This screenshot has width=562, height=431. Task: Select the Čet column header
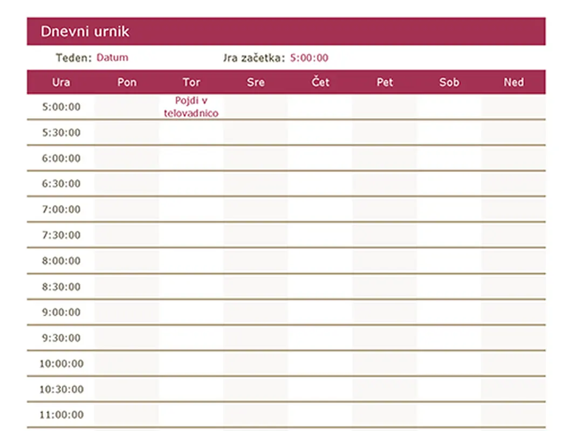point(320,82)
